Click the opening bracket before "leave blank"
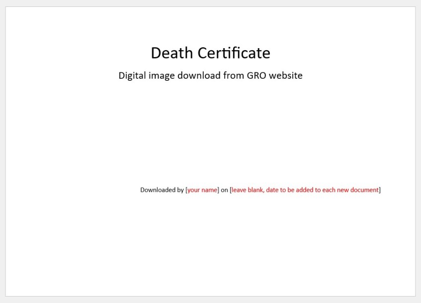Image resolution: width=421 pixels, height=303 pixels. pos(231,190)
